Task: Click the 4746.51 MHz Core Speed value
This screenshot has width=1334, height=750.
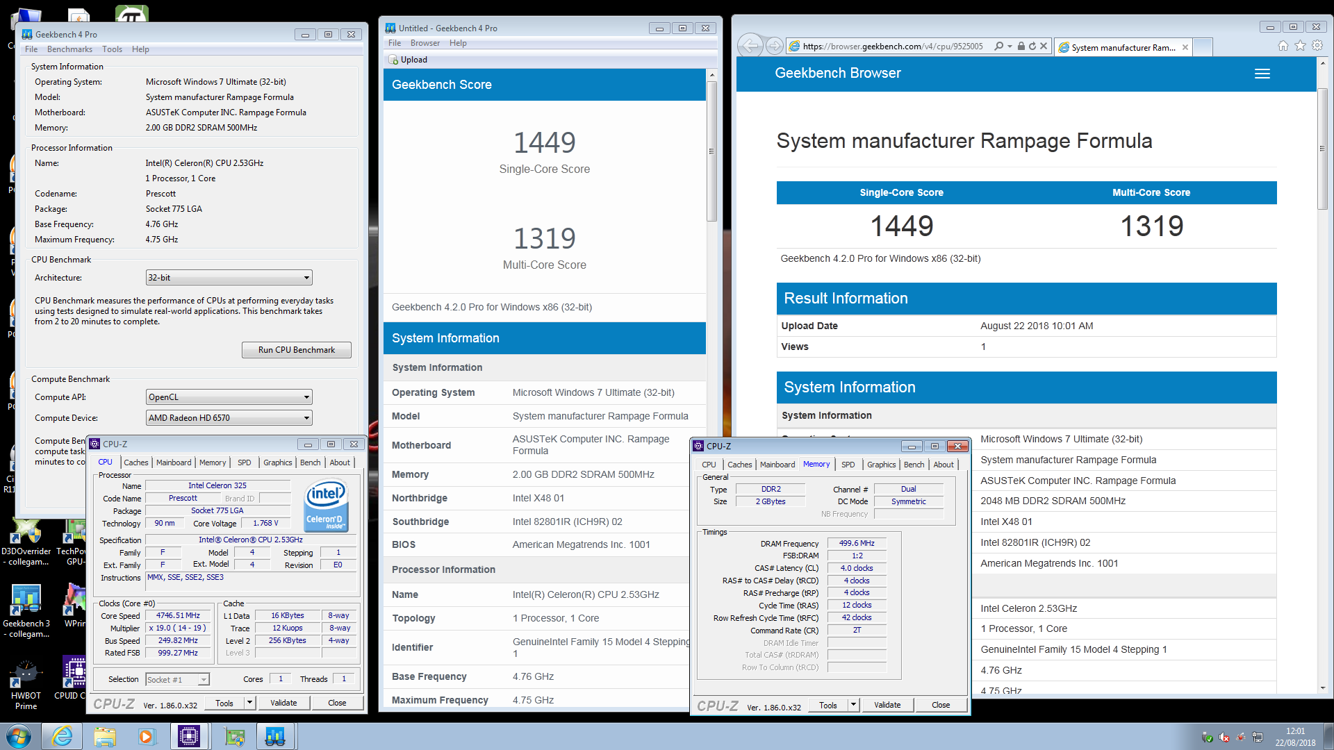Action: [178, 615]
